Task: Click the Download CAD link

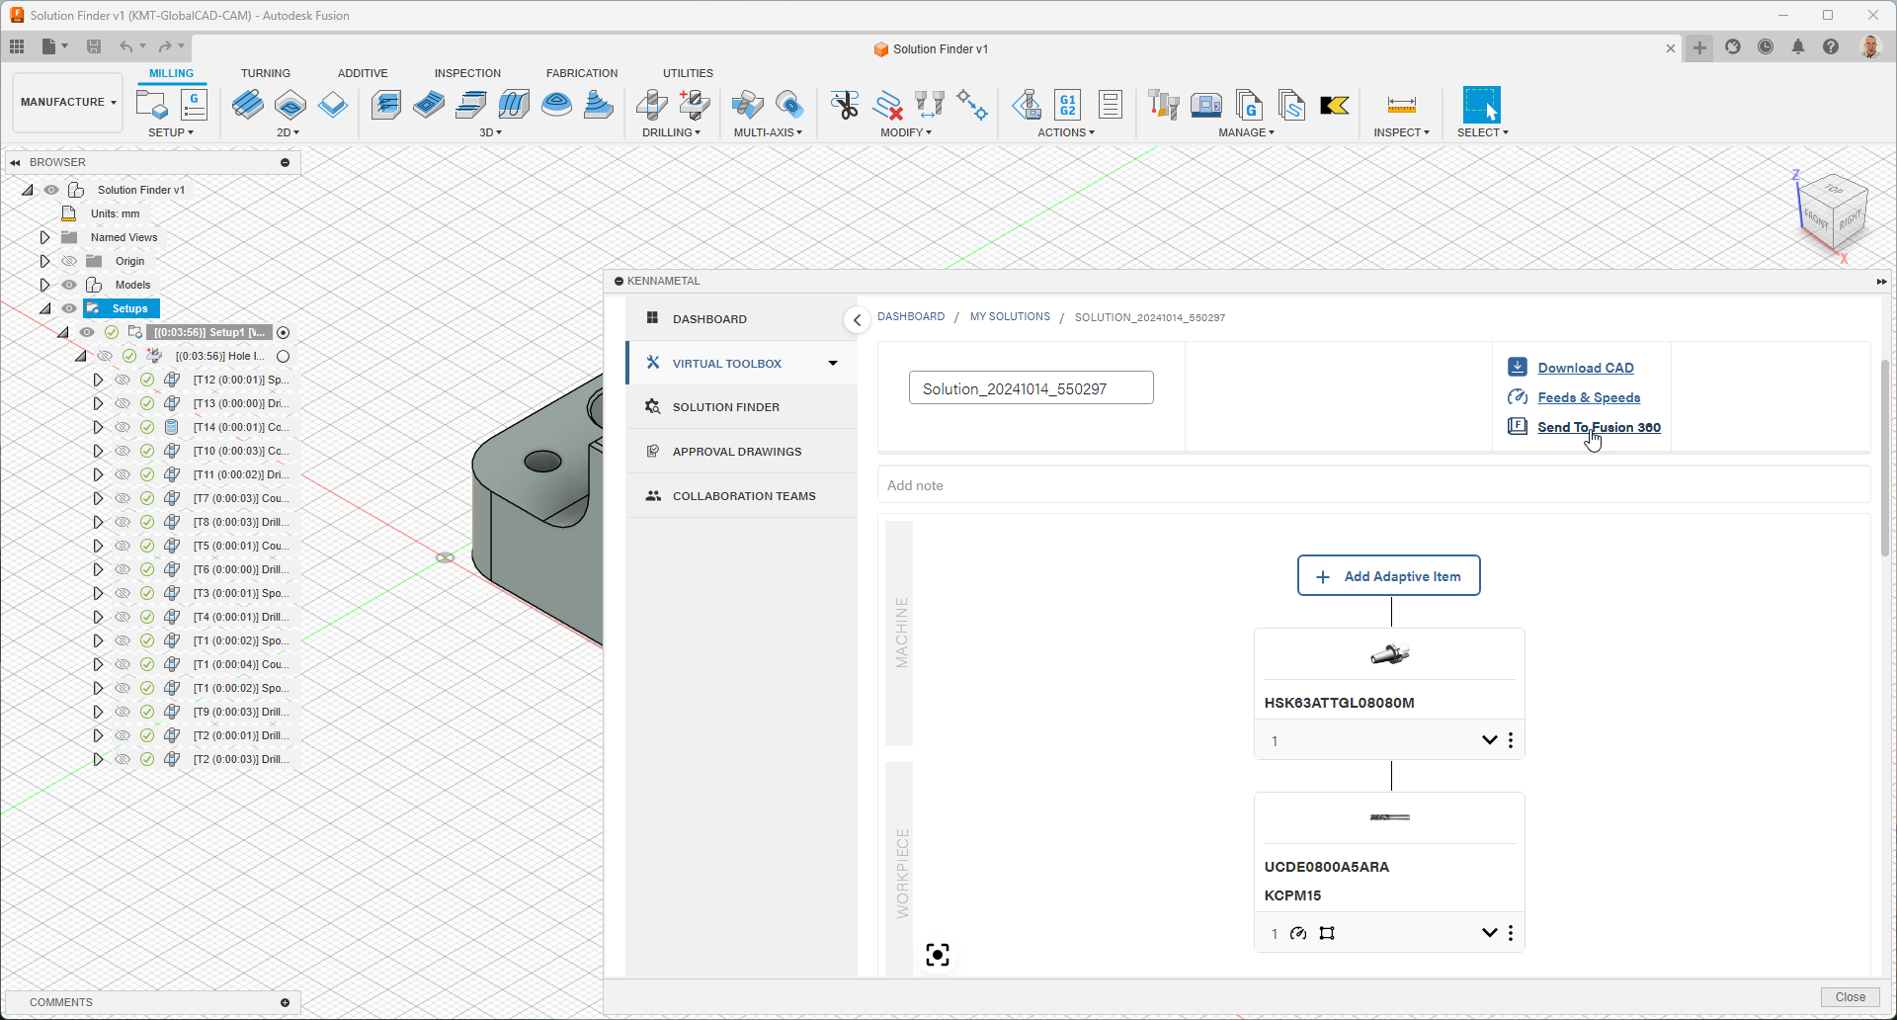Action: coord(1585,368)
